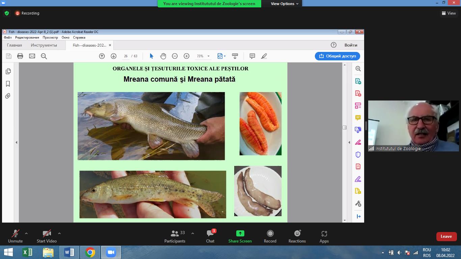Viewport: 461px width, 259px height.
Task: Unmute the microphone
Action: 15,236
